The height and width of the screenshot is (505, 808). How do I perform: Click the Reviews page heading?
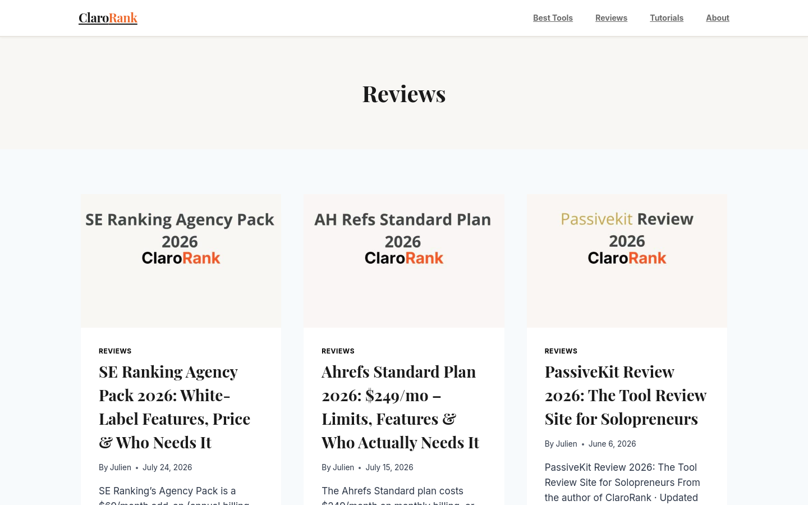point(404,94)
